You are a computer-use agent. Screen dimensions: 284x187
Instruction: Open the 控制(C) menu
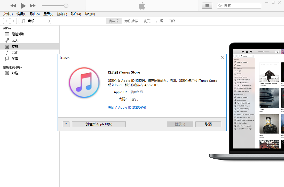[62, 14]
